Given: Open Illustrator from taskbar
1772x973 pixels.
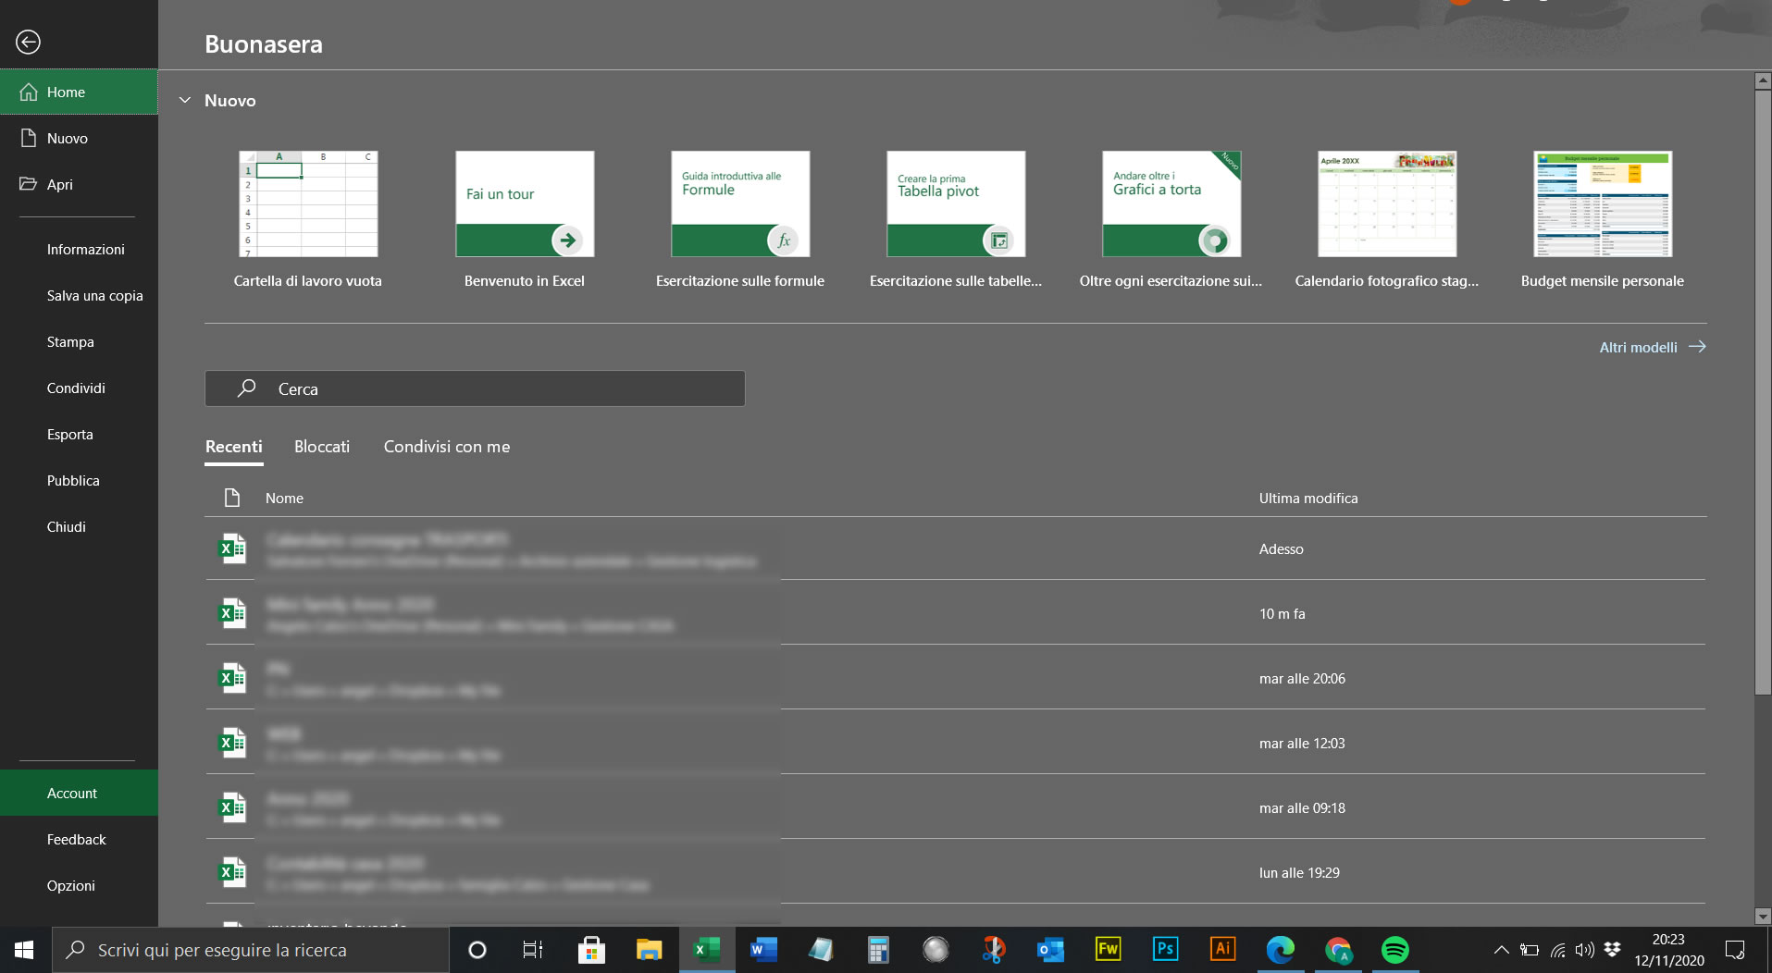Looking at the screenshot, I should pos(1222,950).
